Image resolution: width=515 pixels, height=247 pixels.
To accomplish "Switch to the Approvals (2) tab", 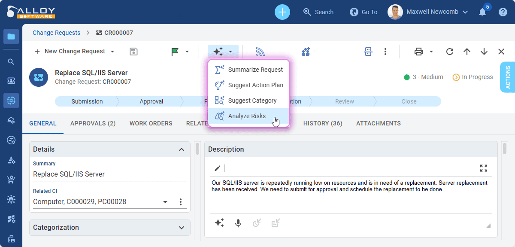I will point(93,123).
